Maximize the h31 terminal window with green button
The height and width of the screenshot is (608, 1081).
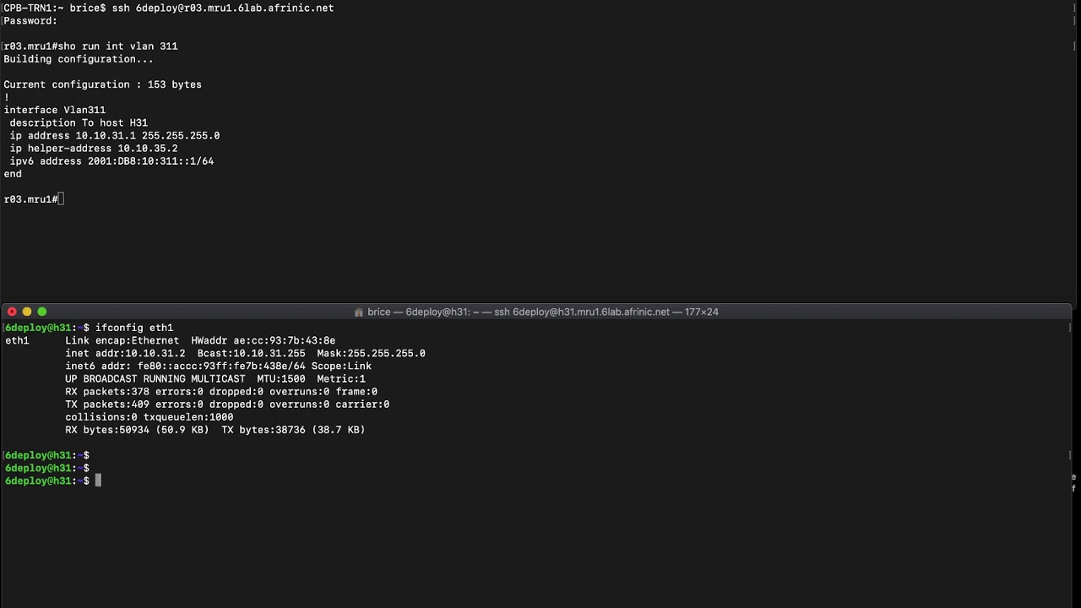click(x=42, y=312)
